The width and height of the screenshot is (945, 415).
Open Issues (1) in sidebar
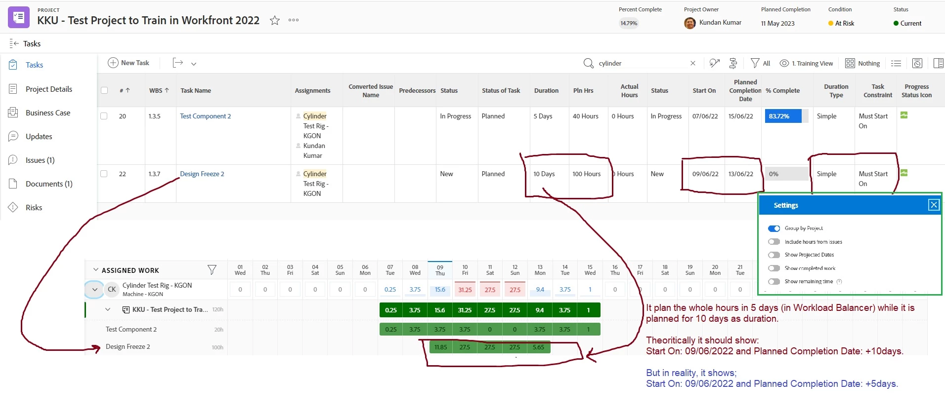pos(40,160)
